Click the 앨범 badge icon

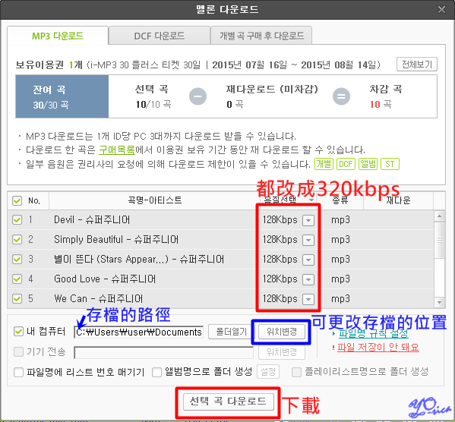click(368, 164)
